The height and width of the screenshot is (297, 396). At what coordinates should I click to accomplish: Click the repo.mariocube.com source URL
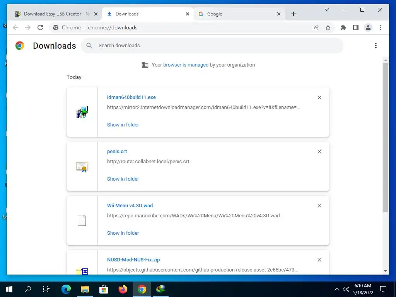click(x=193, y=216)
